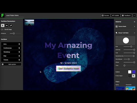Toggle the Scroll Snap switch
Viewport: 137px width, 103px height.
click(2, 29)
